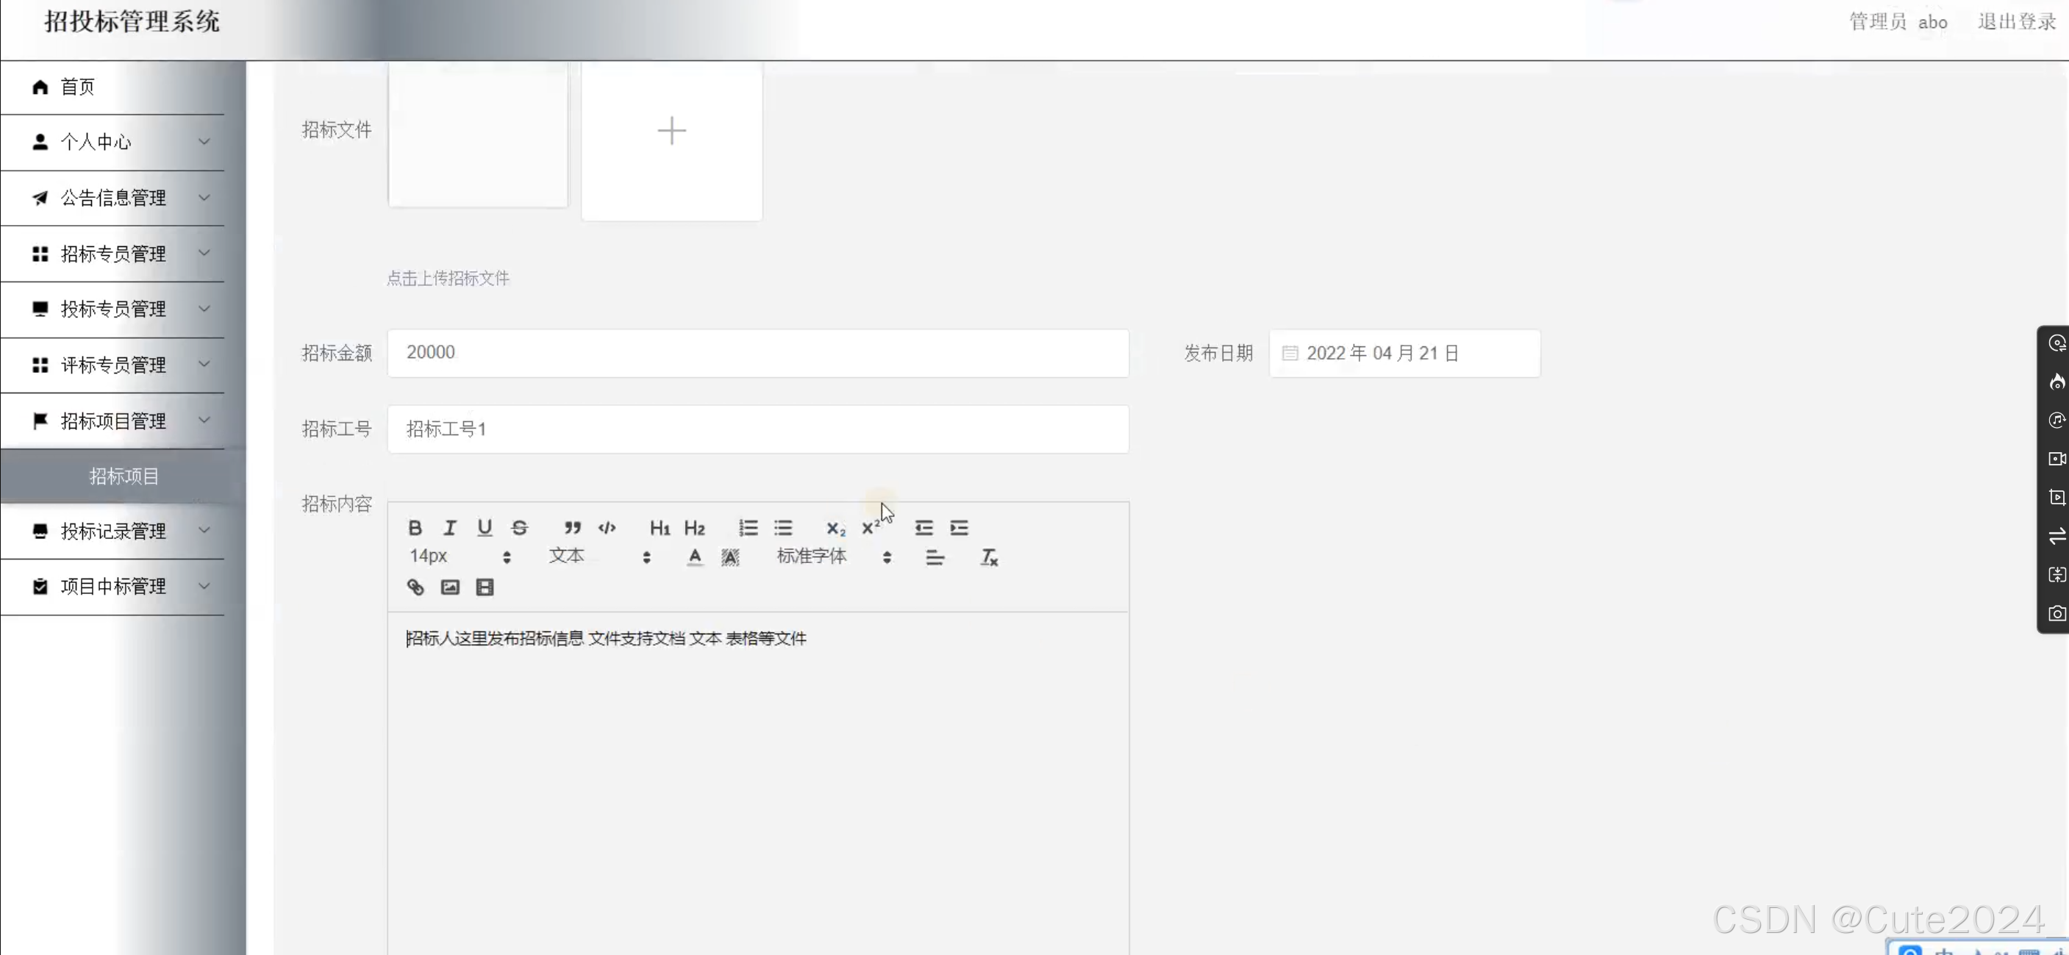2069x955 pixels.
Task: Open the code view tool
Action: point(607,528)
